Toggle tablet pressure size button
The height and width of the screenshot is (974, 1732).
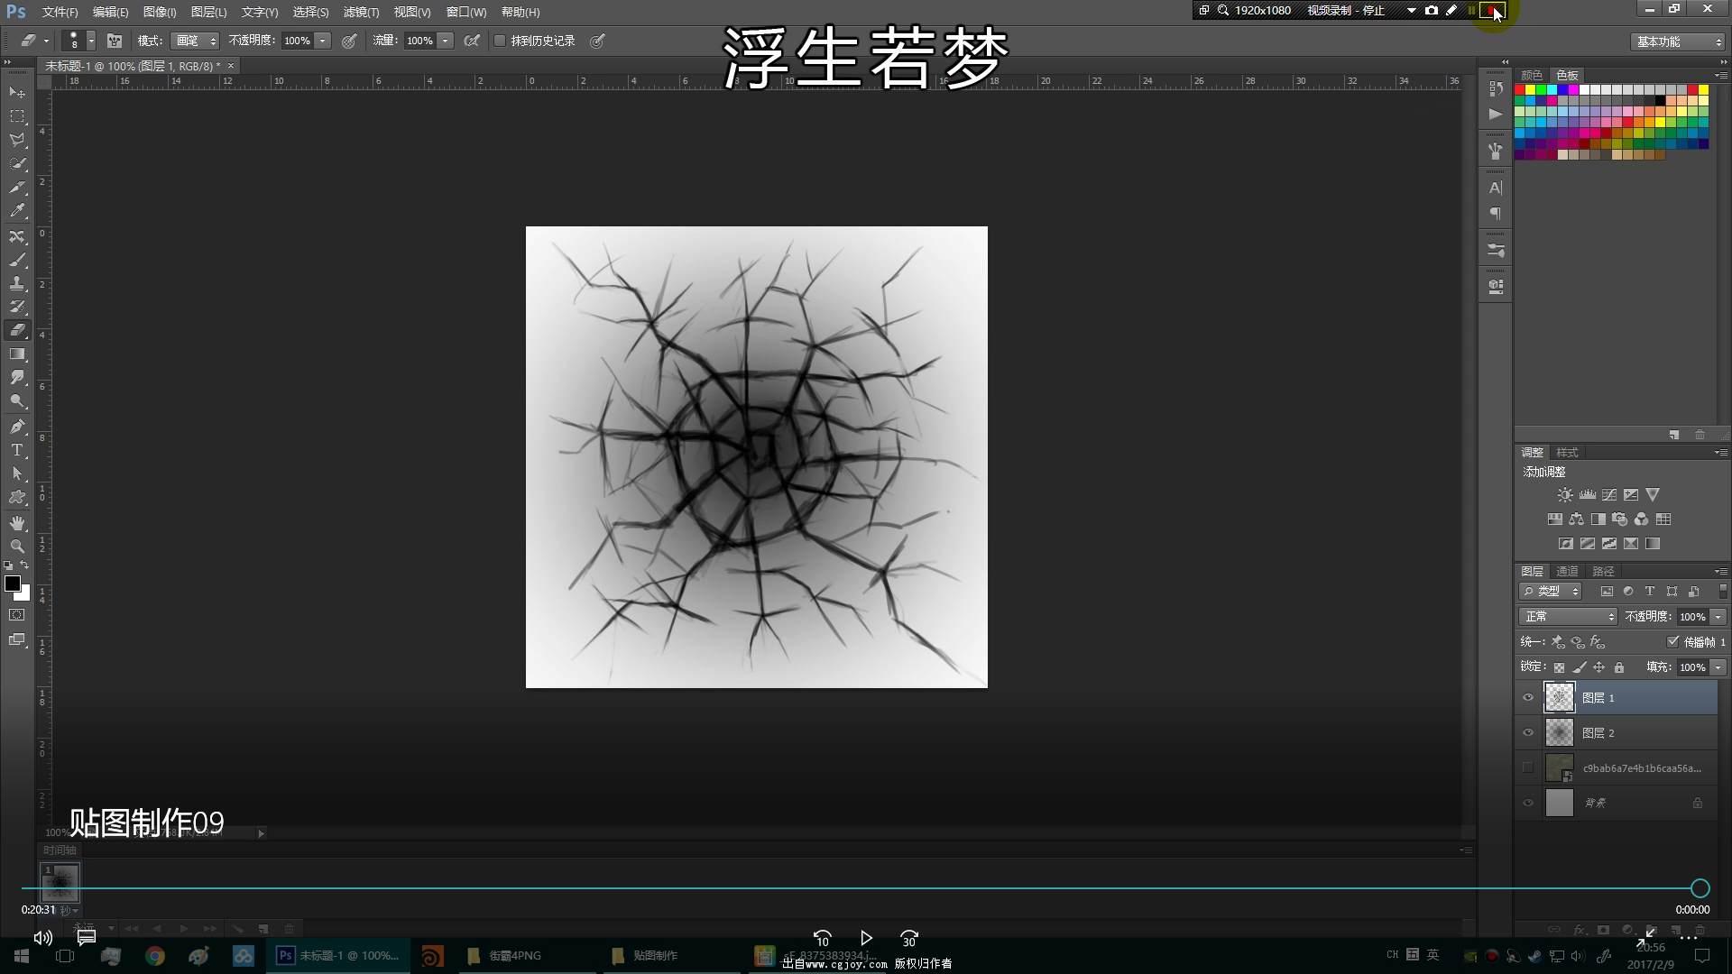point(597,41)
